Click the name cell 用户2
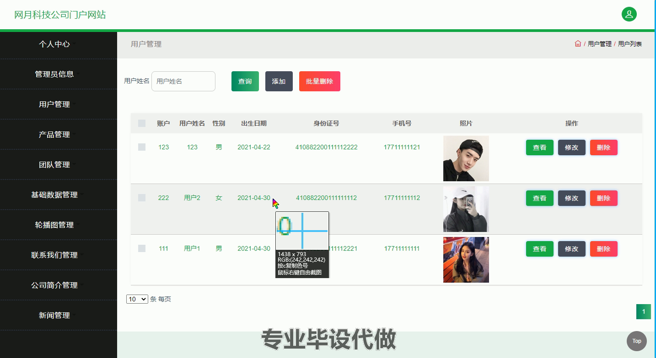 tap(192, 198)
